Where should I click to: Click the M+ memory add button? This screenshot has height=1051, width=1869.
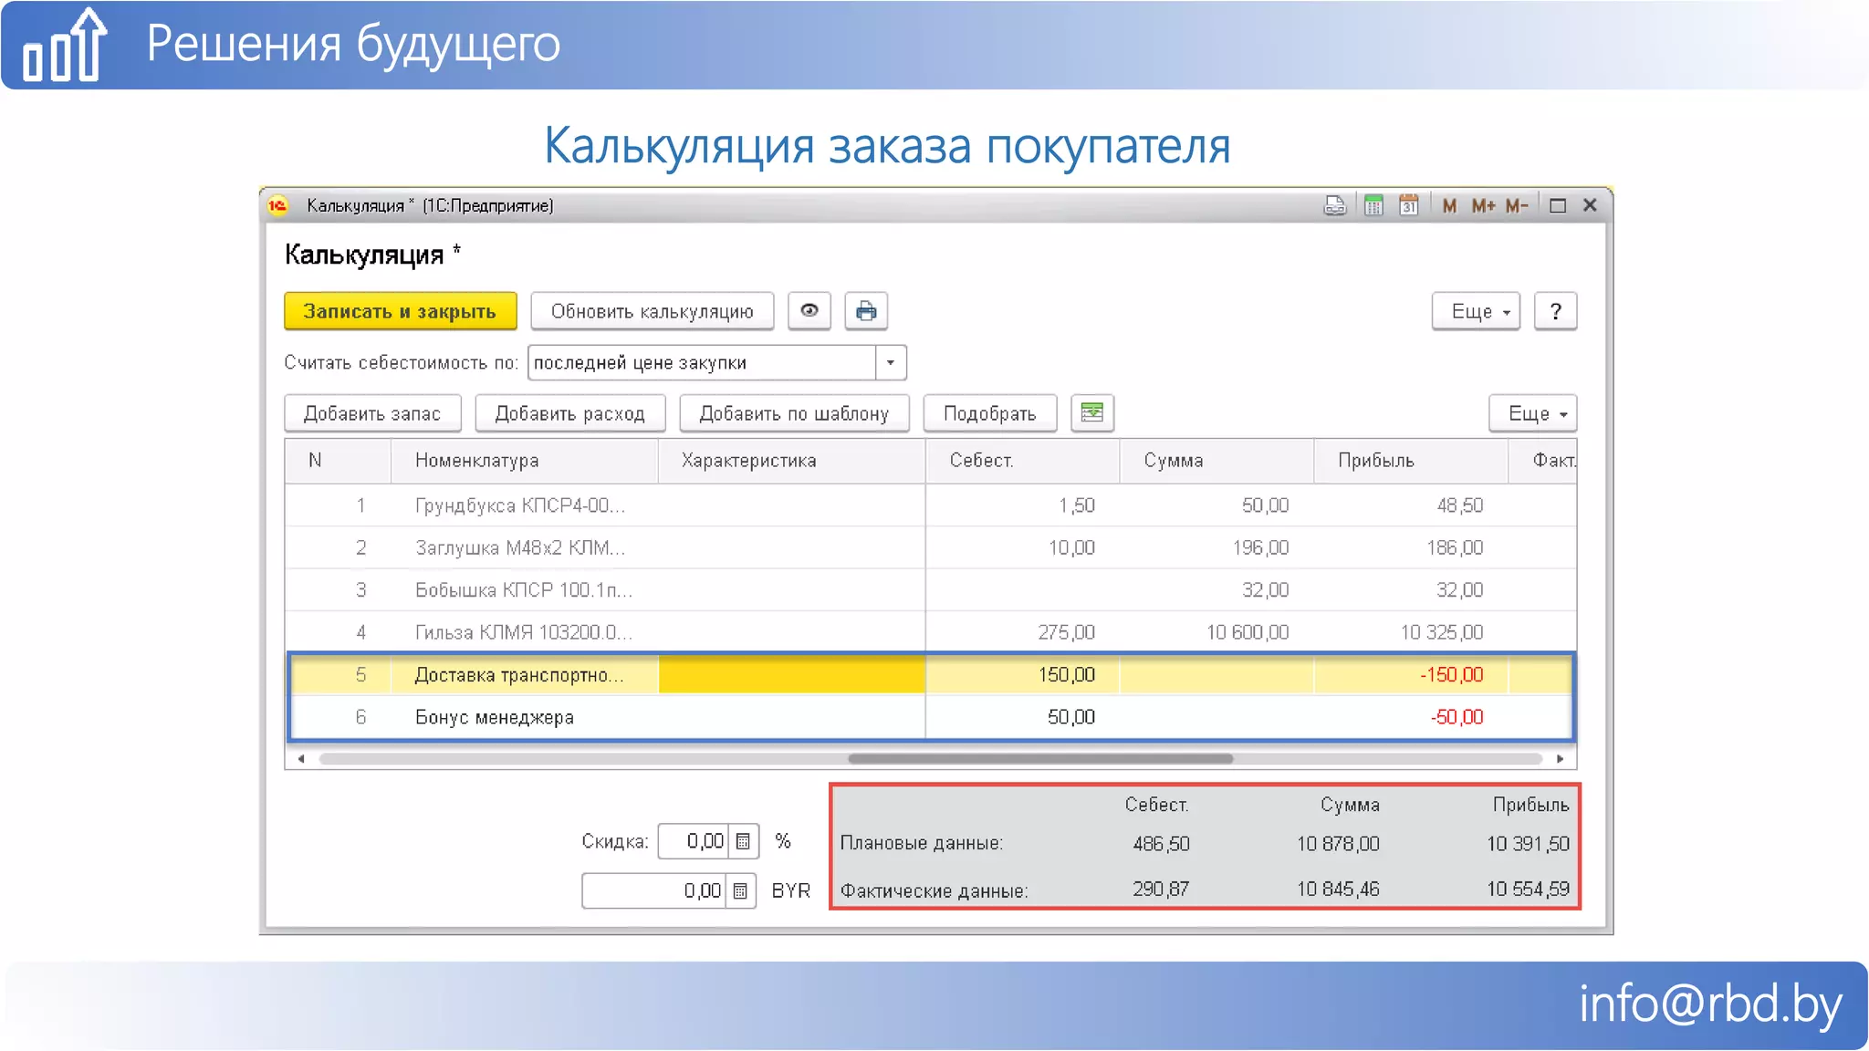(1483, 205)
